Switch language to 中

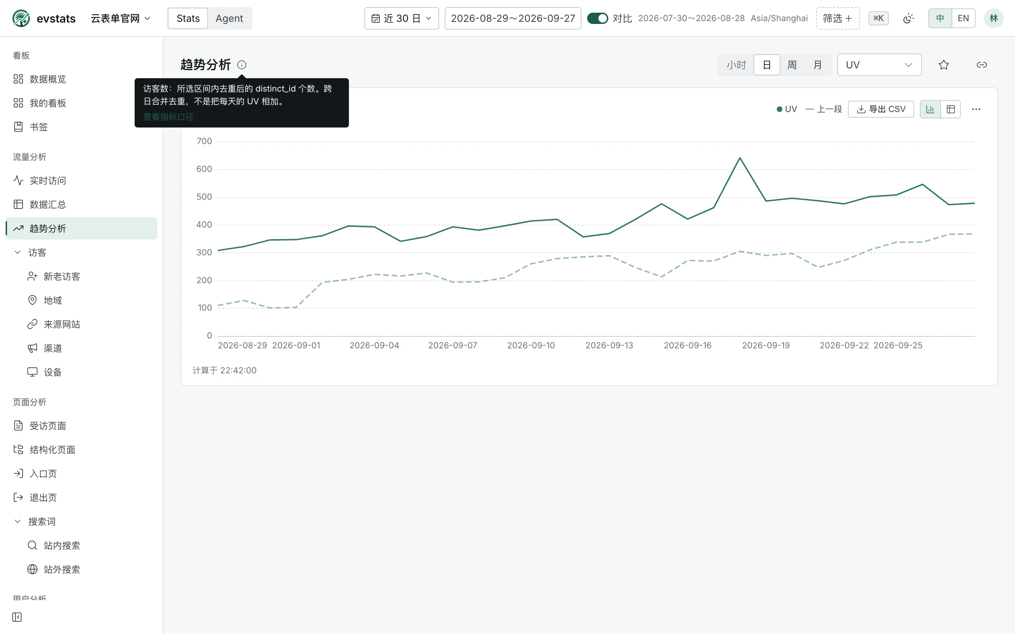pos(940,18)
